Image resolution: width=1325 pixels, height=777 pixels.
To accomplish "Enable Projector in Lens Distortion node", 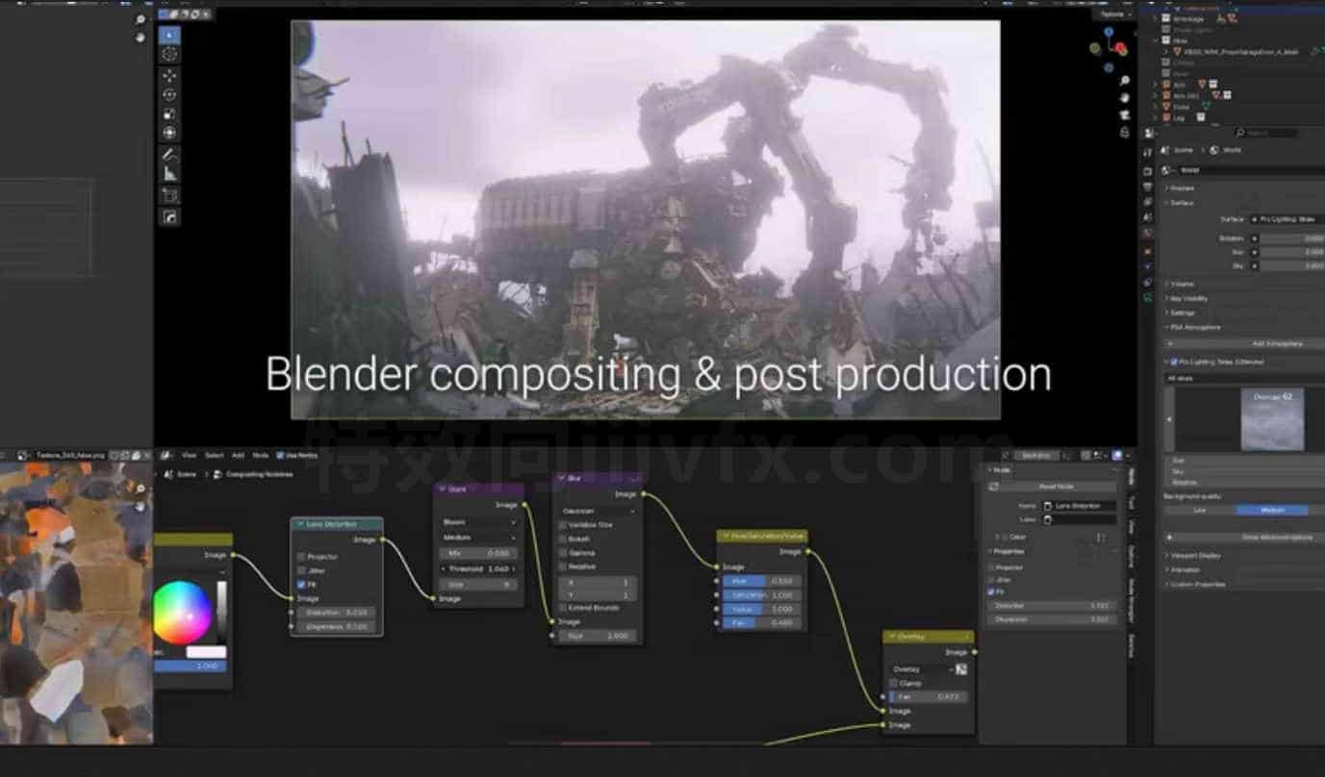I will point(301,557).
